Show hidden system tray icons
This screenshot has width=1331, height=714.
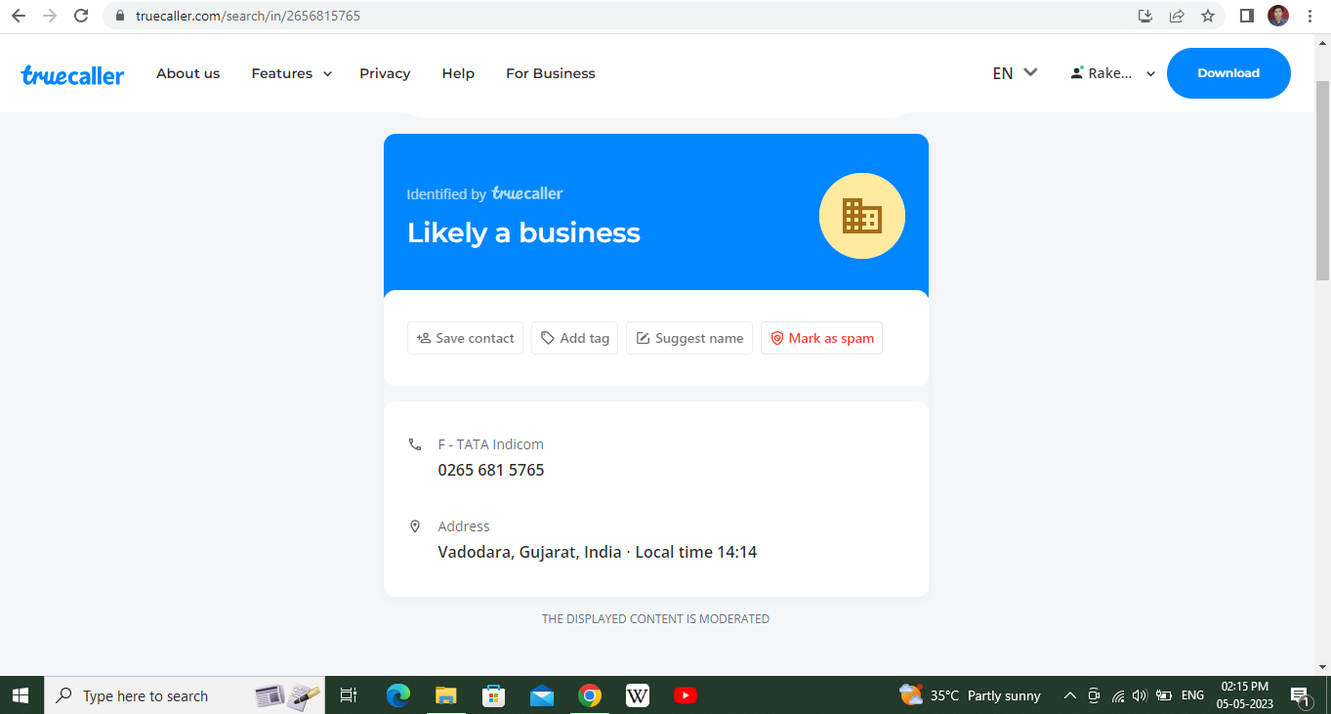coord(1069,695)
